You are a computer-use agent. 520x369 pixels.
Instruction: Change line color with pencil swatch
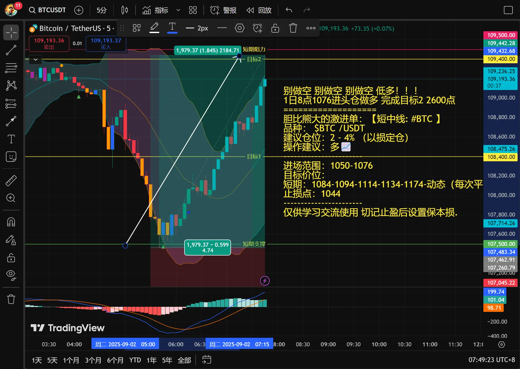click(x=154, y=28)
